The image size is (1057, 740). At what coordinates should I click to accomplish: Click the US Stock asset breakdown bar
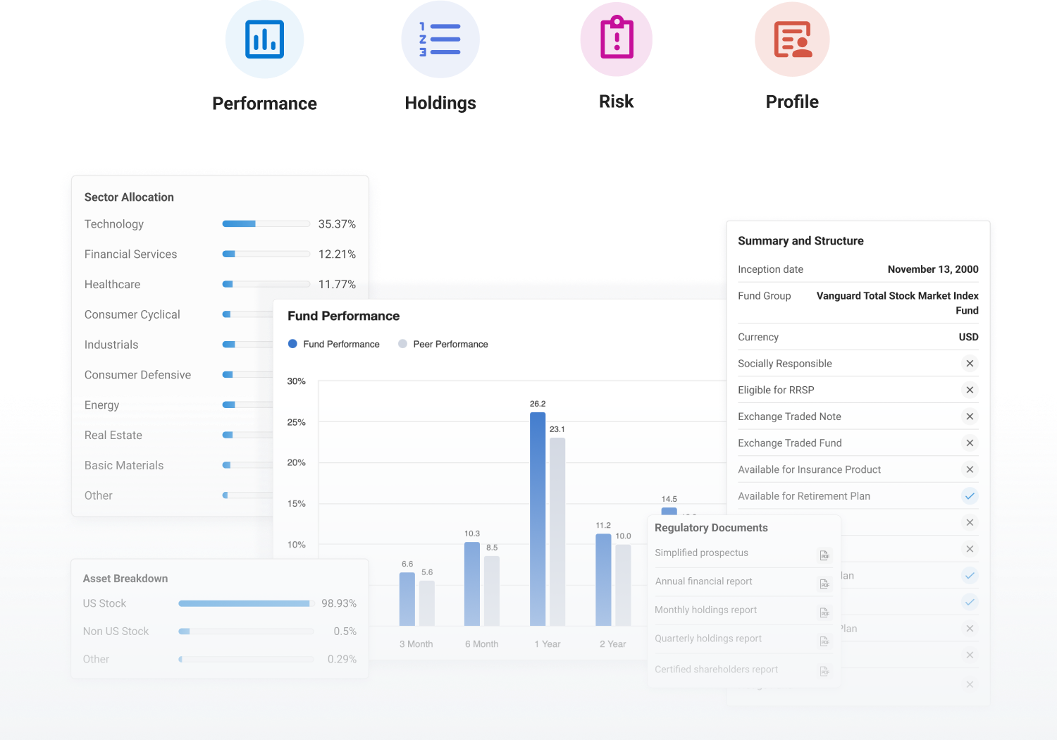[245, 603]
